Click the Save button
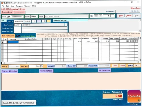The height and width of the screenshot is (107, 142). [x=121, y=16]
